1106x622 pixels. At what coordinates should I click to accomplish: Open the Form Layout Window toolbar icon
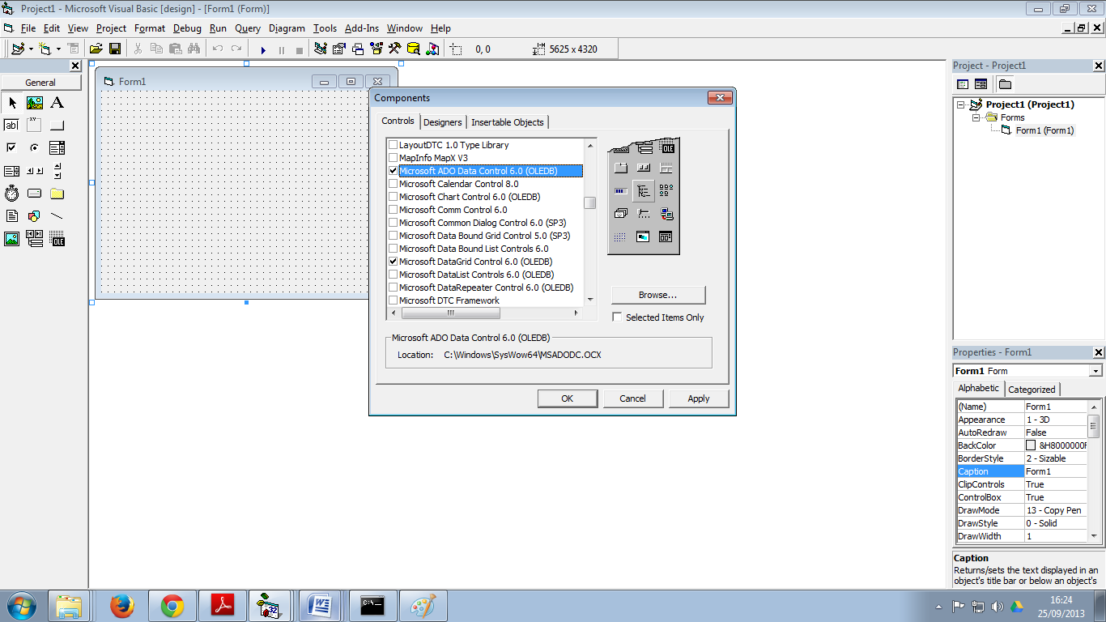coord(358,49)
